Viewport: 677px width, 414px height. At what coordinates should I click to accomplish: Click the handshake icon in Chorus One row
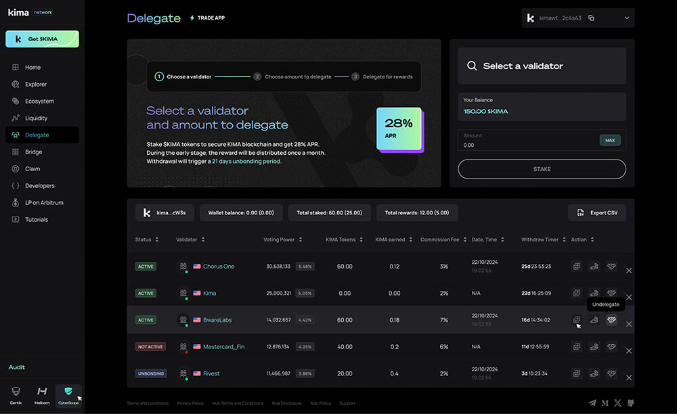(x=611, y=267)
